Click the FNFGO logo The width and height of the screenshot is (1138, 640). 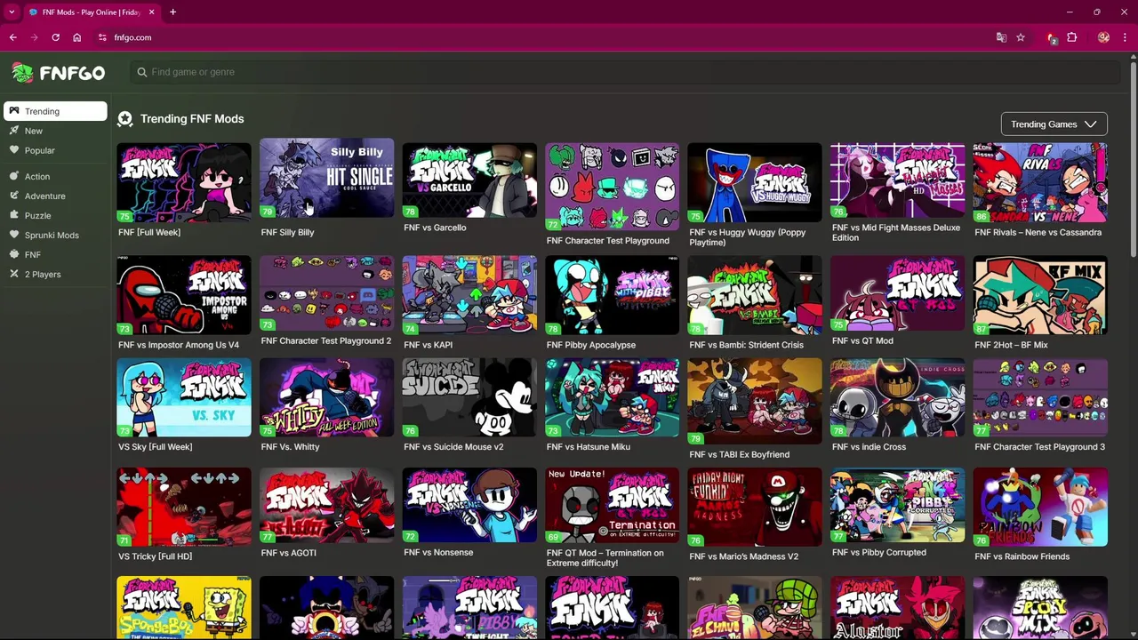pos(58,73)
